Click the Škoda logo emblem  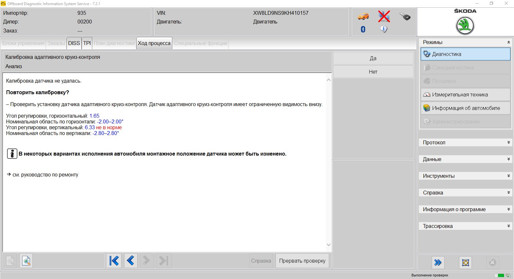[465, 25]
